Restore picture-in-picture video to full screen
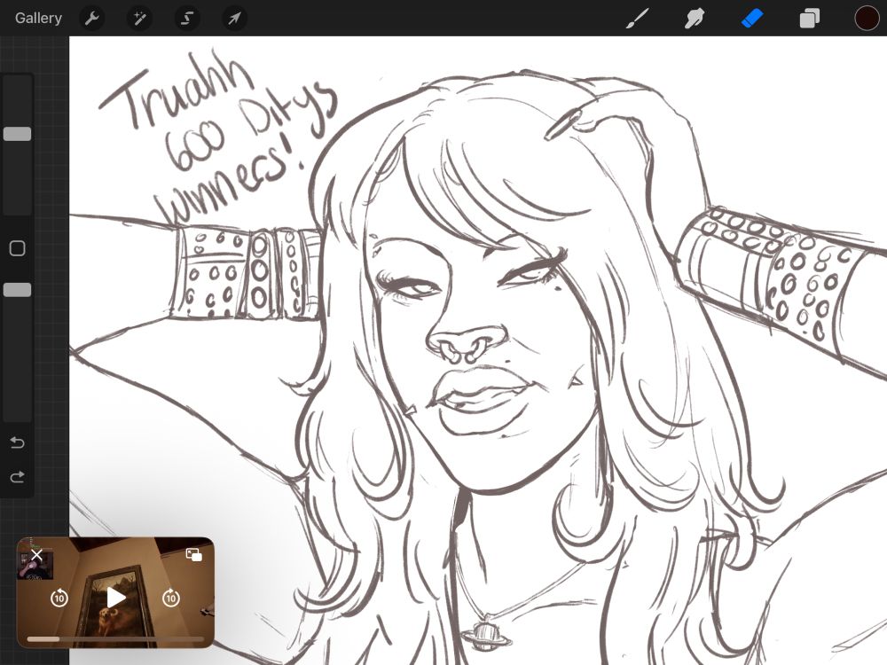Screen dimensions: 887x665 194,555
